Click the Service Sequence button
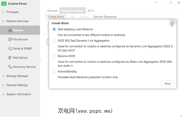 pos(105,17)
